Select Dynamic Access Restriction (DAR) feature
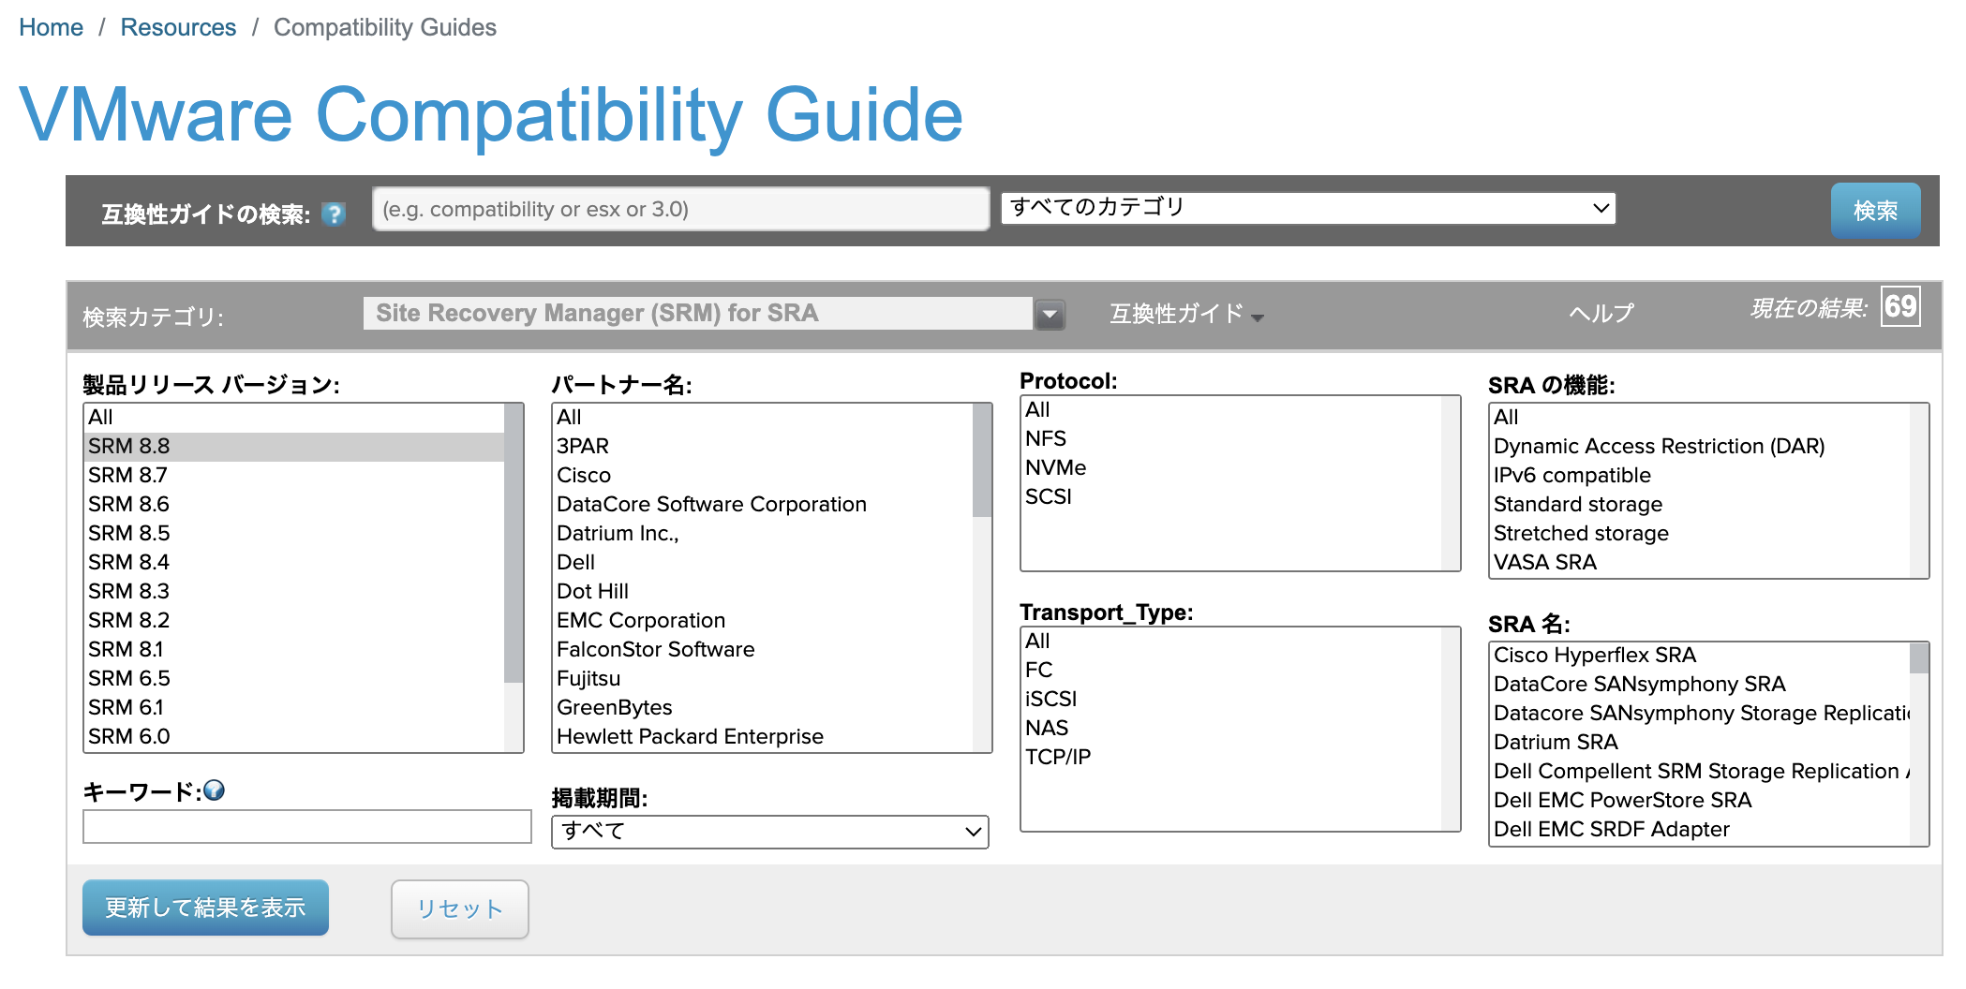Viewport: 1966px width, 989px height. [1700, 446]
